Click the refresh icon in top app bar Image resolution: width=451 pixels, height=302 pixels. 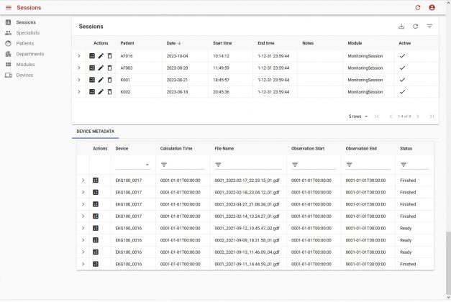(x=417, y=7)
